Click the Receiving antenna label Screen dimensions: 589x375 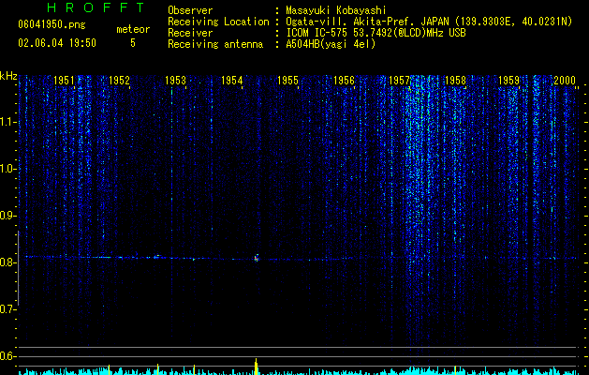click(215, 44)
